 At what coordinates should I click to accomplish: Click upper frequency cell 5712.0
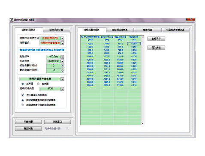120,79
